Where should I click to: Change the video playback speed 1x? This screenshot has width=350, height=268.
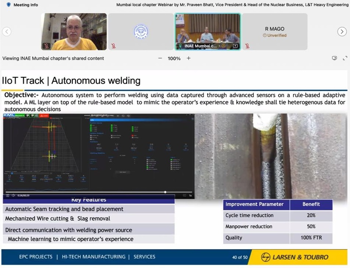click(x=190, y=195)
